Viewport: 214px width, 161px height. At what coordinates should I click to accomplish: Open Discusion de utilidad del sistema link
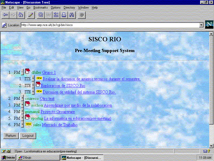[x=79, y=92]
